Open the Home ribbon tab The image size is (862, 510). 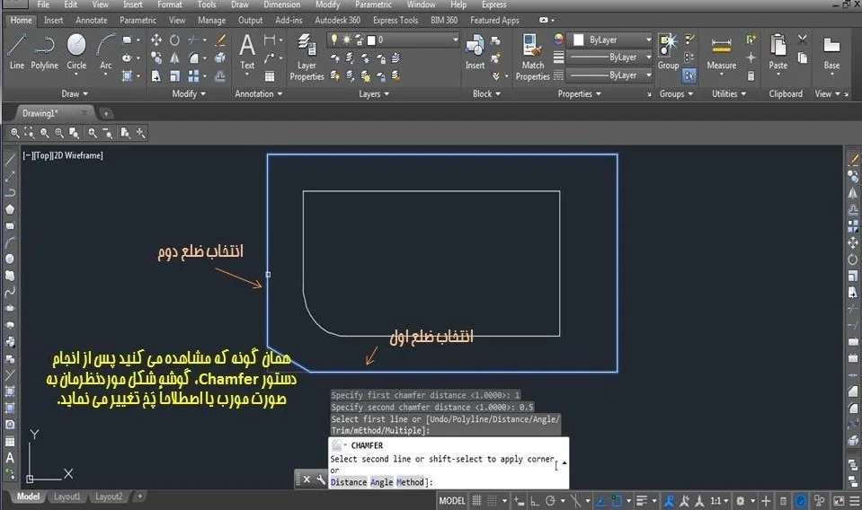coord(21,21)
